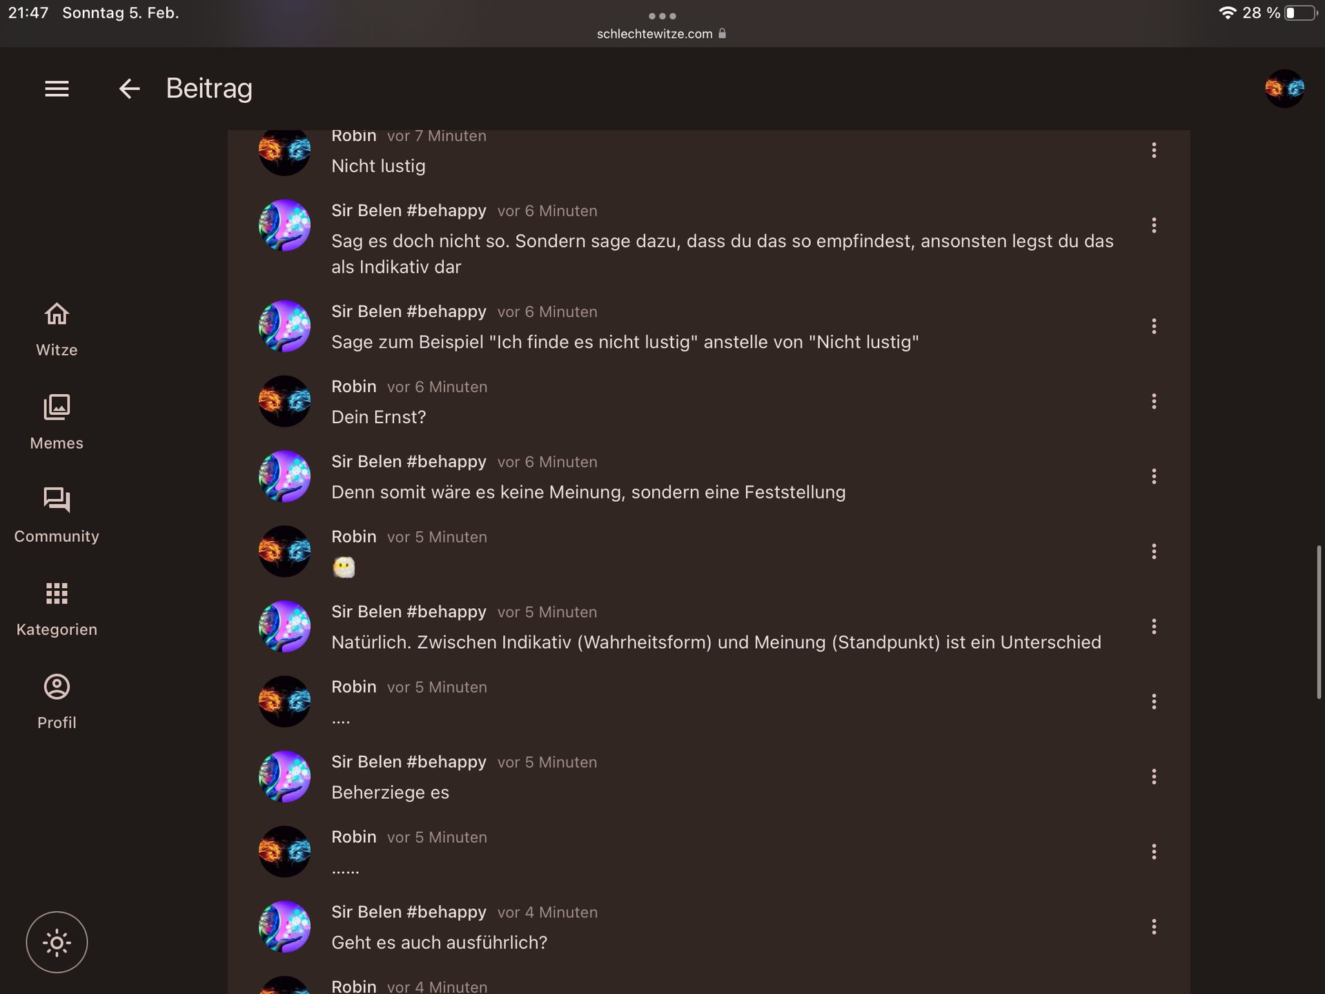Image resolution: width=1325 pixels, height=994 pixels.
Task: Open the Memes section
Action: 57,422
